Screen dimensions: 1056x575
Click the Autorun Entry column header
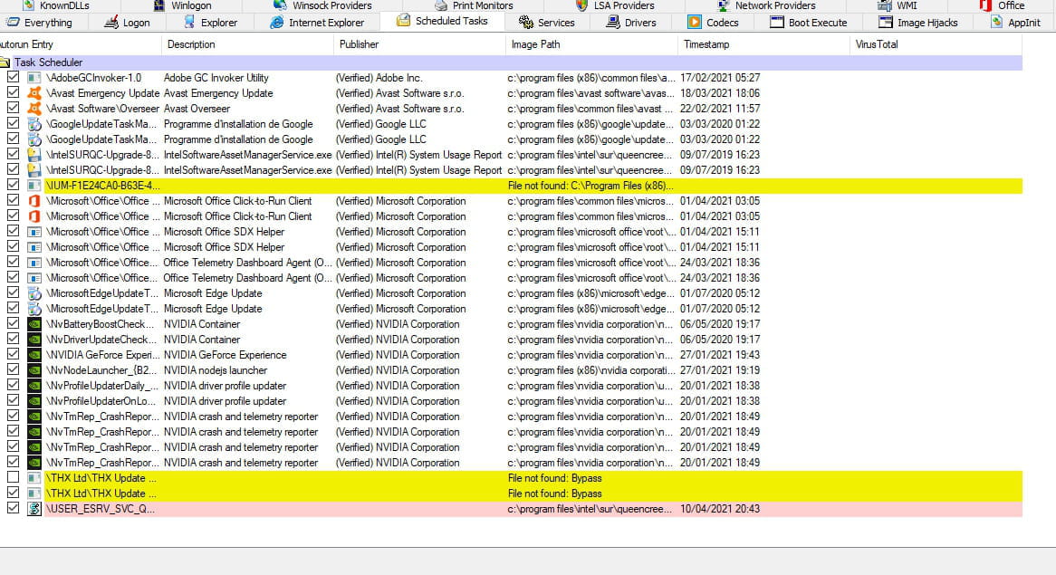coord(80,44)
